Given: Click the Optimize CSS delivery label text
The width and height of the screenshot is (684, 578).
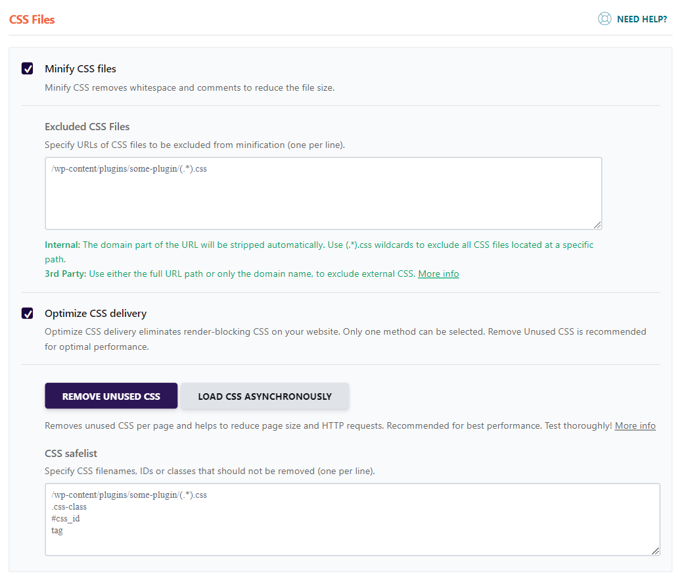Looking at the screenshot, I should click(x=95, y=313).
